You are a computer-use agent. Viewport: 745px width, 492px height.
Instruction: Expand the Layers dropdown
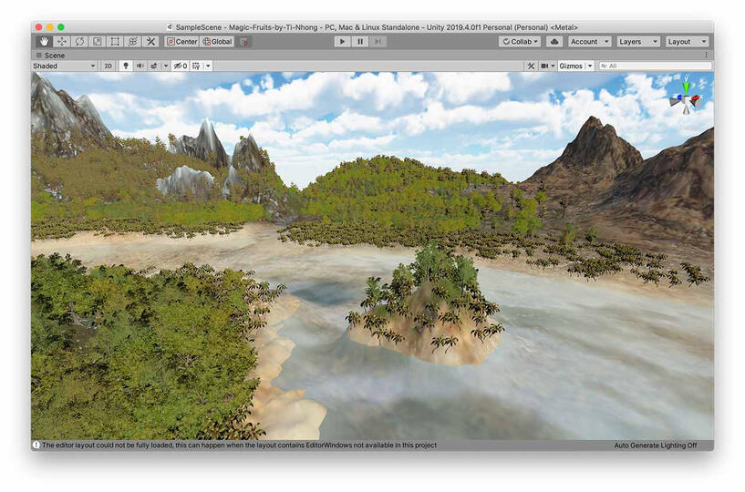coord(637,42)
